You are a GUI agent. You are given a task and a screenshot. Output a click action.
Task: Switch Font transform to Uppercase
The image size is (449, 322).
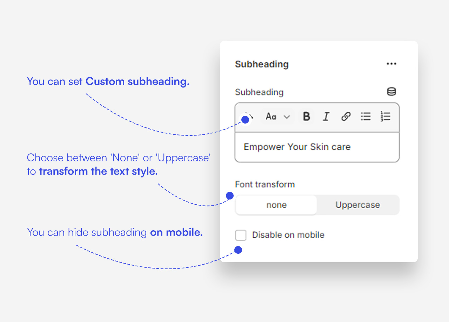(x=357, y=205)
